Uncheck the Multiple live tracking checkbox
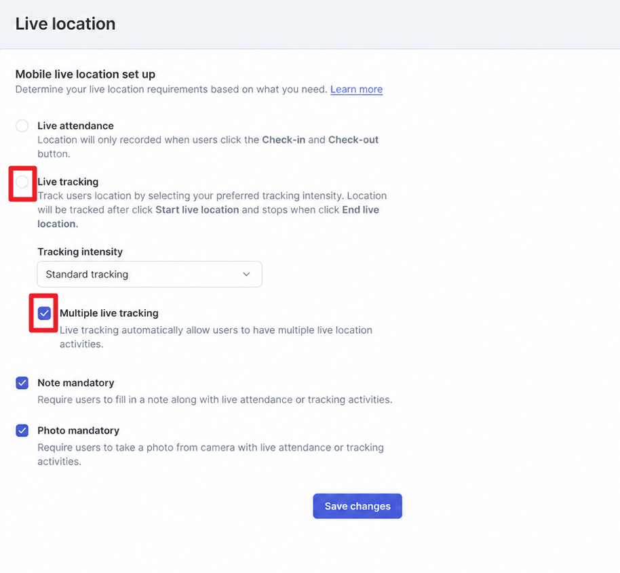Image resolution: width=620 pixels, height=573 pixels. (x=44, y=313)
